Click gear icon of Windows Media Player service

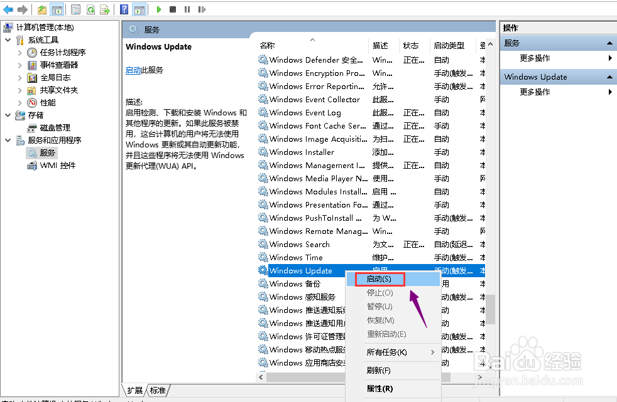pyautogui.click(x=263, y=178)
